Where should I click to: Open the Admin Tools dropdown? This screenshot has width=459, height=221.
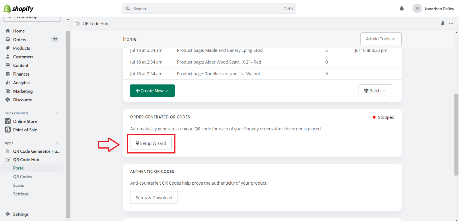point(381,39)
